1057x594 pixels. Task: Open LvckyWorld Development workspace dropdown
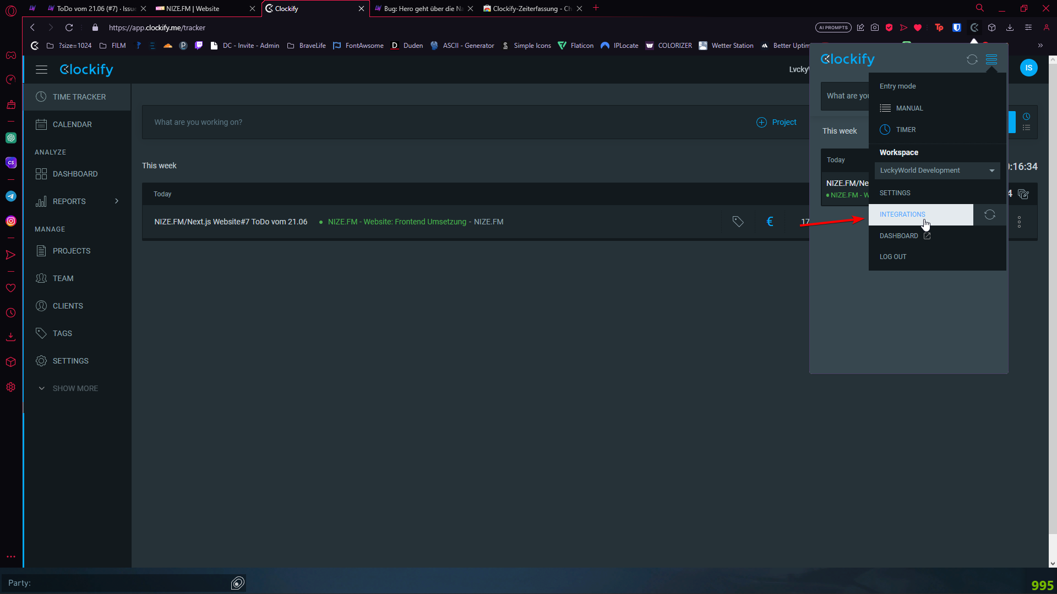pos(937,170)
